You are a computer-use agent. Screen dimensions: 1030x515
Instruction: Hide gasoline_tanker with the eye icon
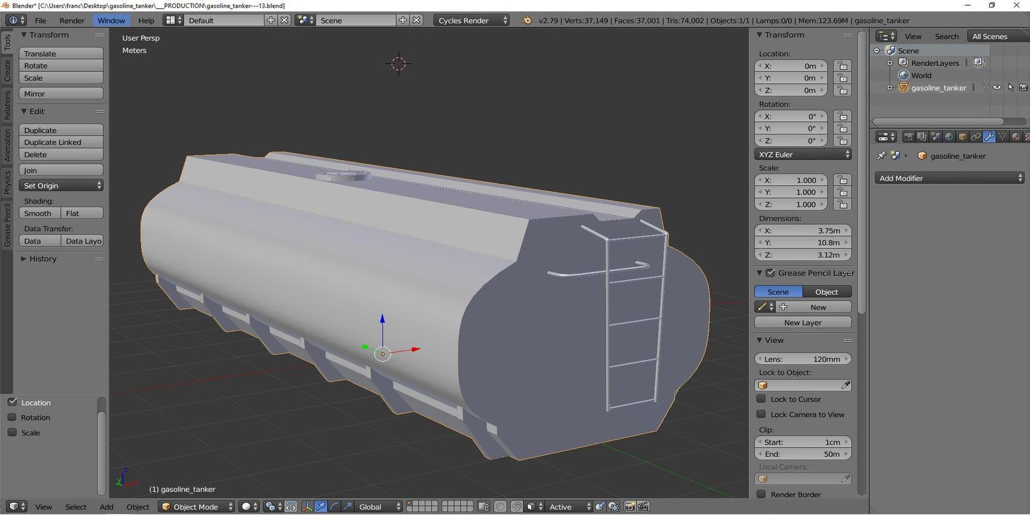(x=997, y=87)
